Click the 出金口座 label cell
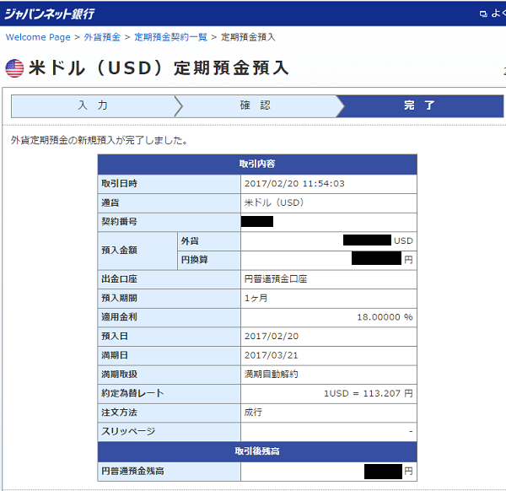This screenshot has width=506, height=491. click(x=170, y=279)
